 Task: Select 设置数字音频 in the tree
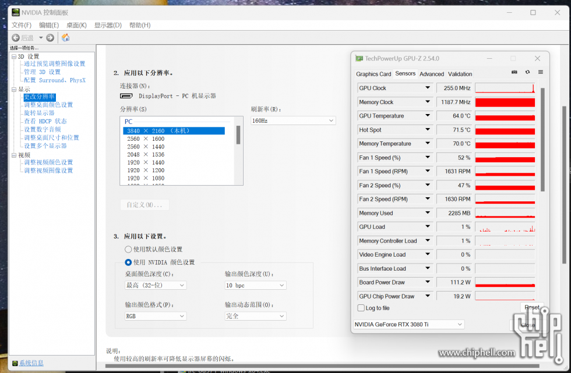coord(42,129)
